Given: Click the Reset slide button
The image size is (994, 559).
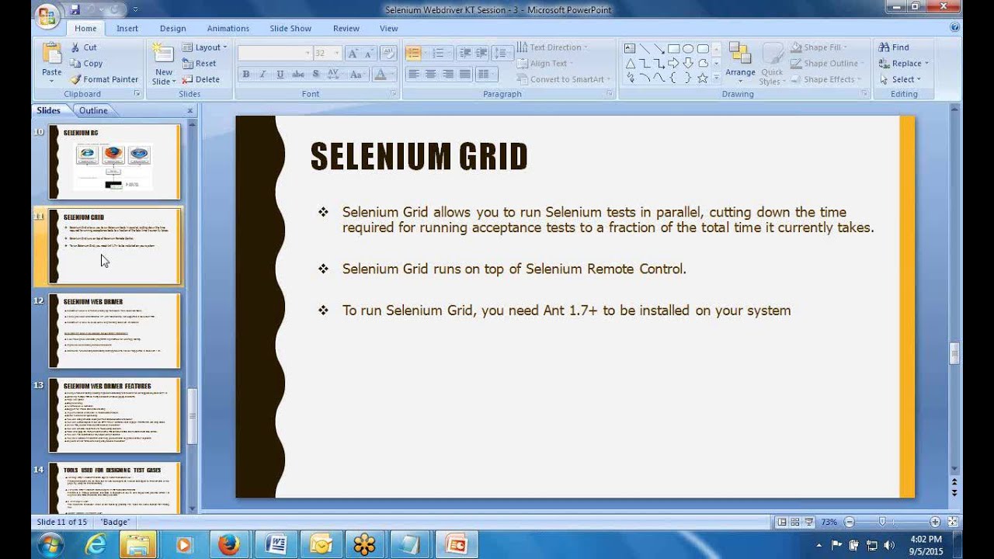Looking at the screenshot, I should tap(200, 64).
